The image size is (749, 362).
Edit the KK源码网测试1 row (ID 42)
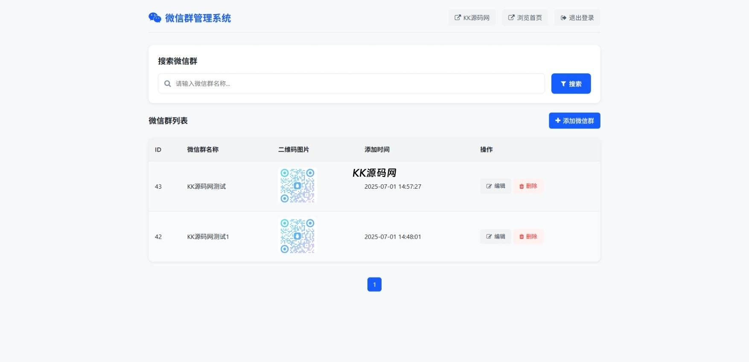pyautogui.click(x=495, y=236)
